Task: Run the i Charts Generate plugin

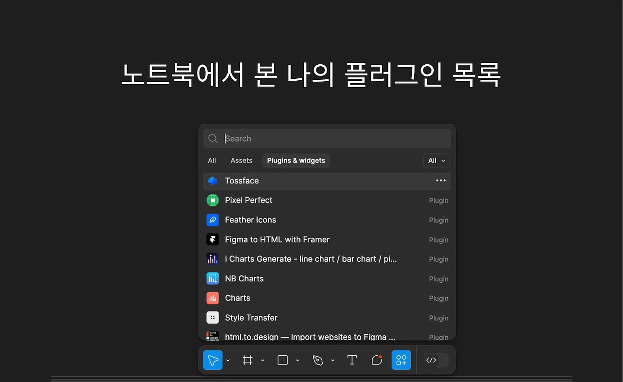Action: pos(327,259)
